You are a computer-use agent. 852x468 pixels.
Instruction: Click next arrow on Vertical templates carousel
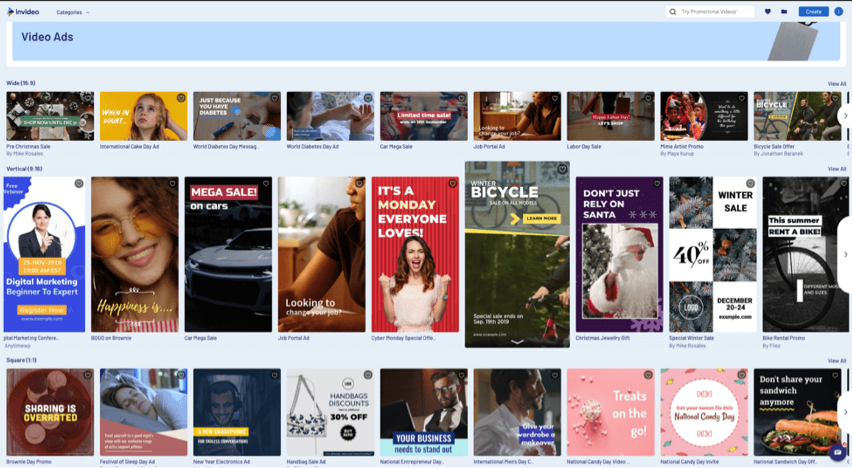845,255
